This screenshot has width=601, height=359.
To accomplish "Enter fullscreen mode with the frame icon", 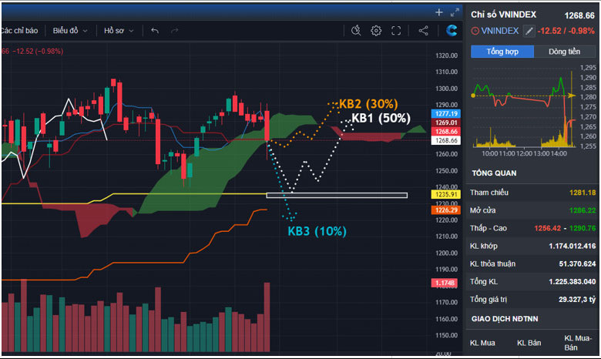I will pyautogui.click(x=396, y=31).
